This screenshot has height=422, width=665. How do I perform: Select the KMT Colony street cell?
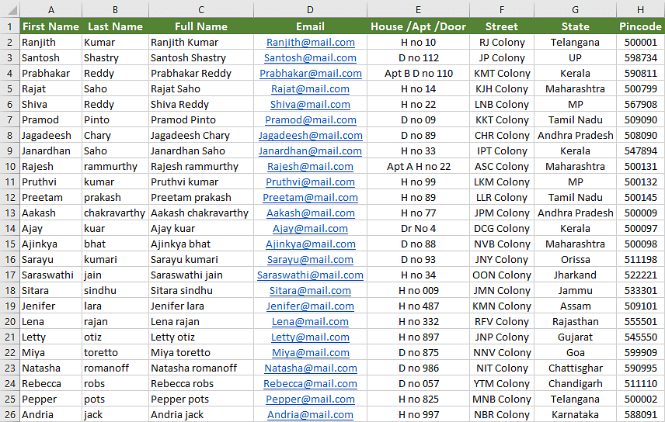pos(502,73)
